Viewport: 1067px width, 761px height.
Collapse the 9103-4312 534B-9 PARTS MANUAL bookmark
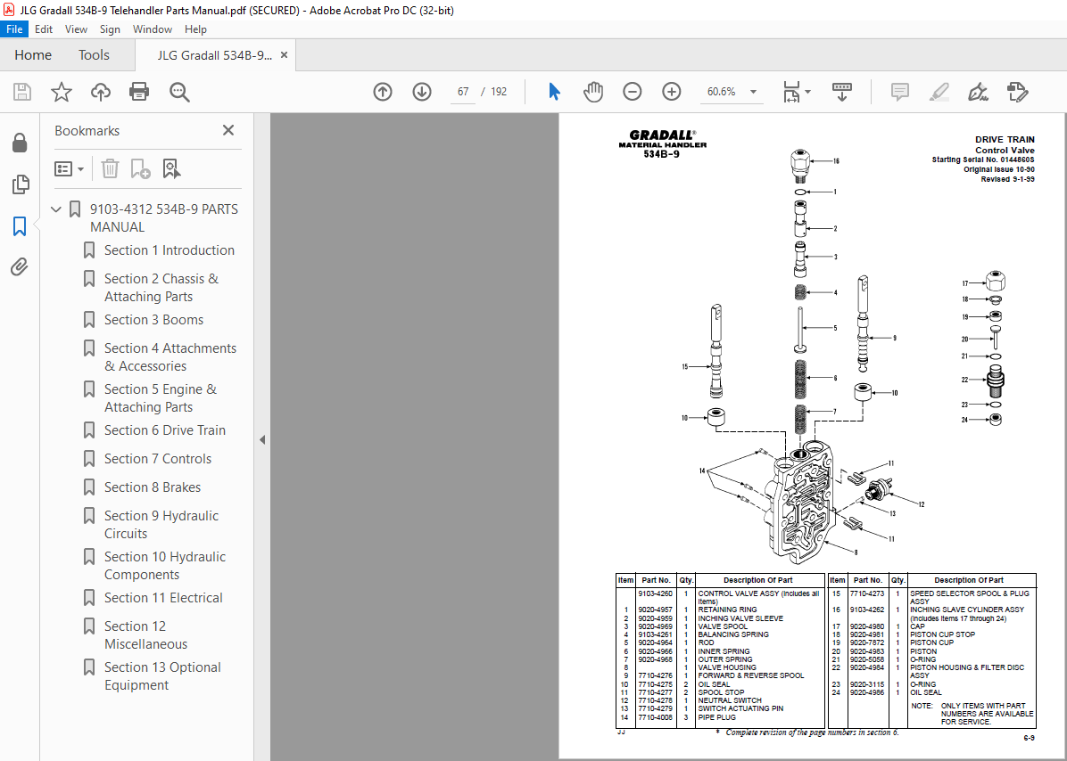point(56,209)
